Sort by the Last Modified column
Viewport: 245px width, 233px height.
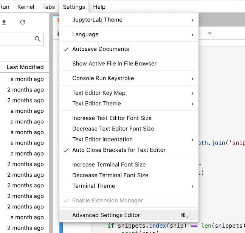click(25, 67)
